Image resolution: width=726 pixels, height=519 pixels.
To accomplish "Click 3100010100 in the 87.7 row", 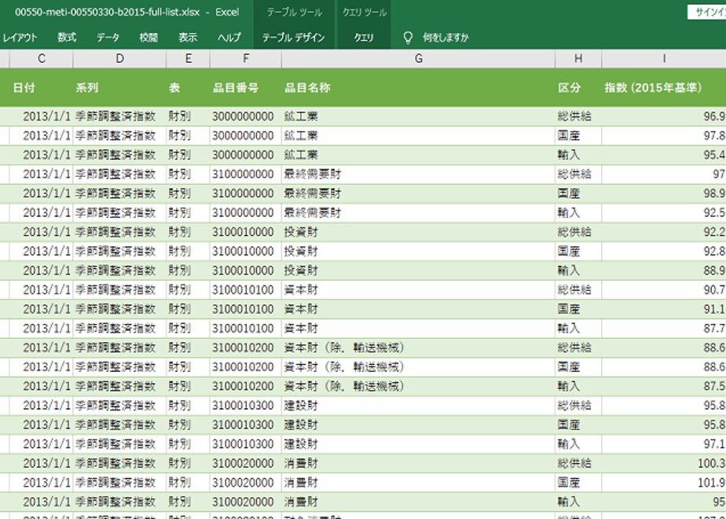I will [243, 329].
